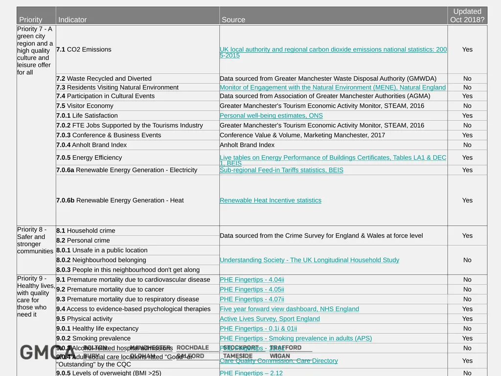This screenshot has width=501, height=376.
Task: Open PHE Fingertips - 0.1i & 01ii link
Action: 258,329
